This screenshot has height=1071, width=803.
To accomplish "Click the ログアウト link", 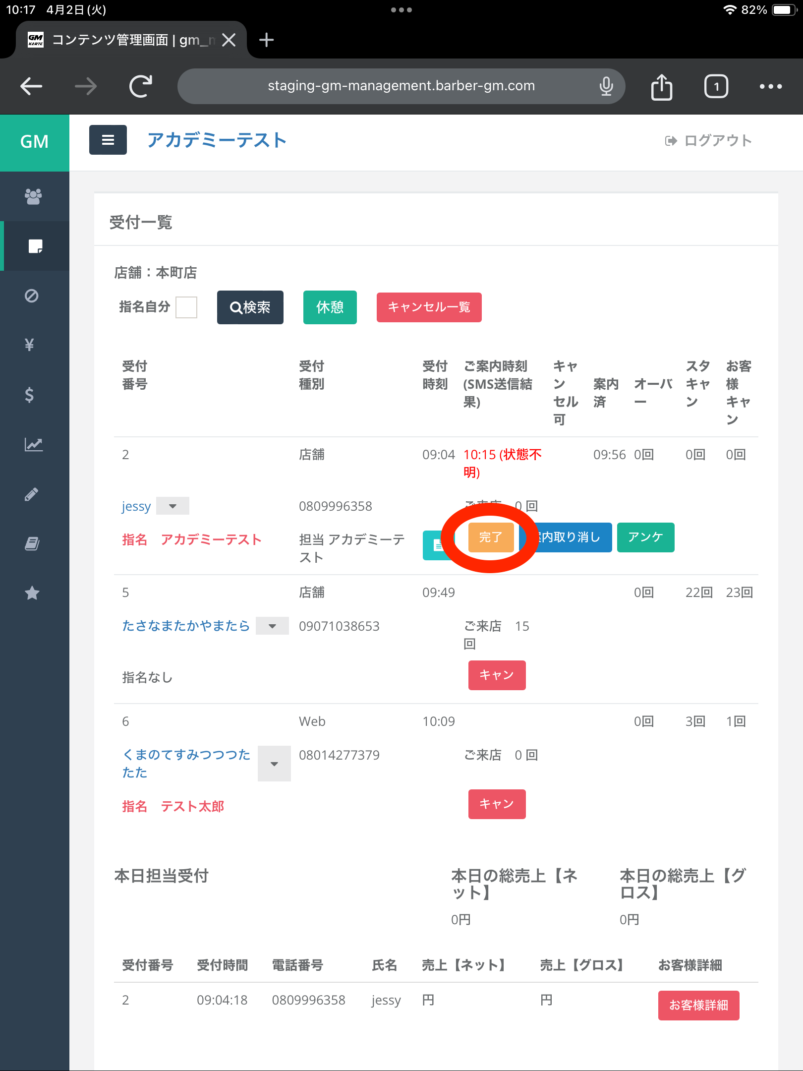I will pyautogui.click(x=709, y=141).
